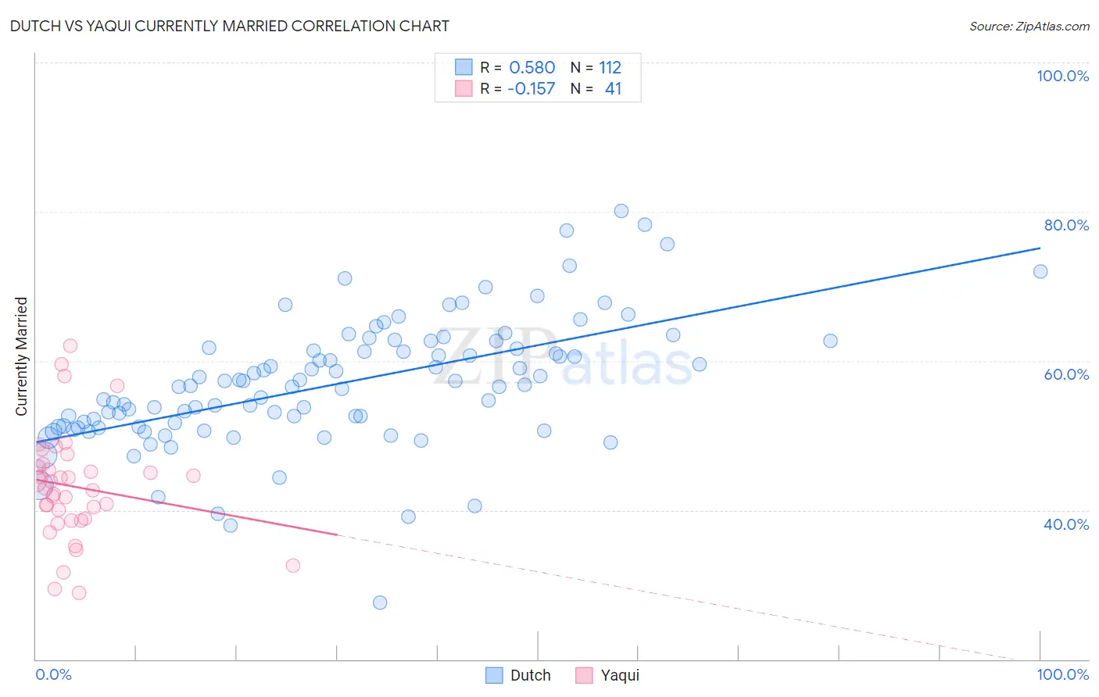
Task: Click the 40.0% y-axis label
Action: click(x=1066, y=524)
